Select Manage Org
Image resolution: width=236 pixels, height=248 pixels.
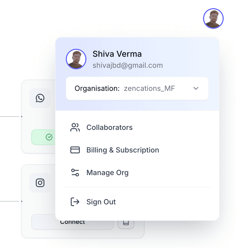[x=137, y=173]
